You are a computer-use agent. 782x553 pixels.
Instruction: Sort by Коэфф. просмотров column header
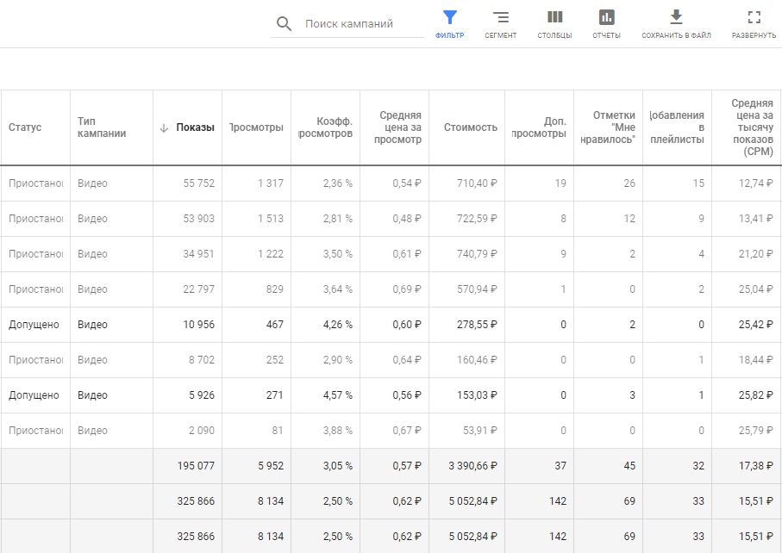pyautogui.click(x=326, y=127)
